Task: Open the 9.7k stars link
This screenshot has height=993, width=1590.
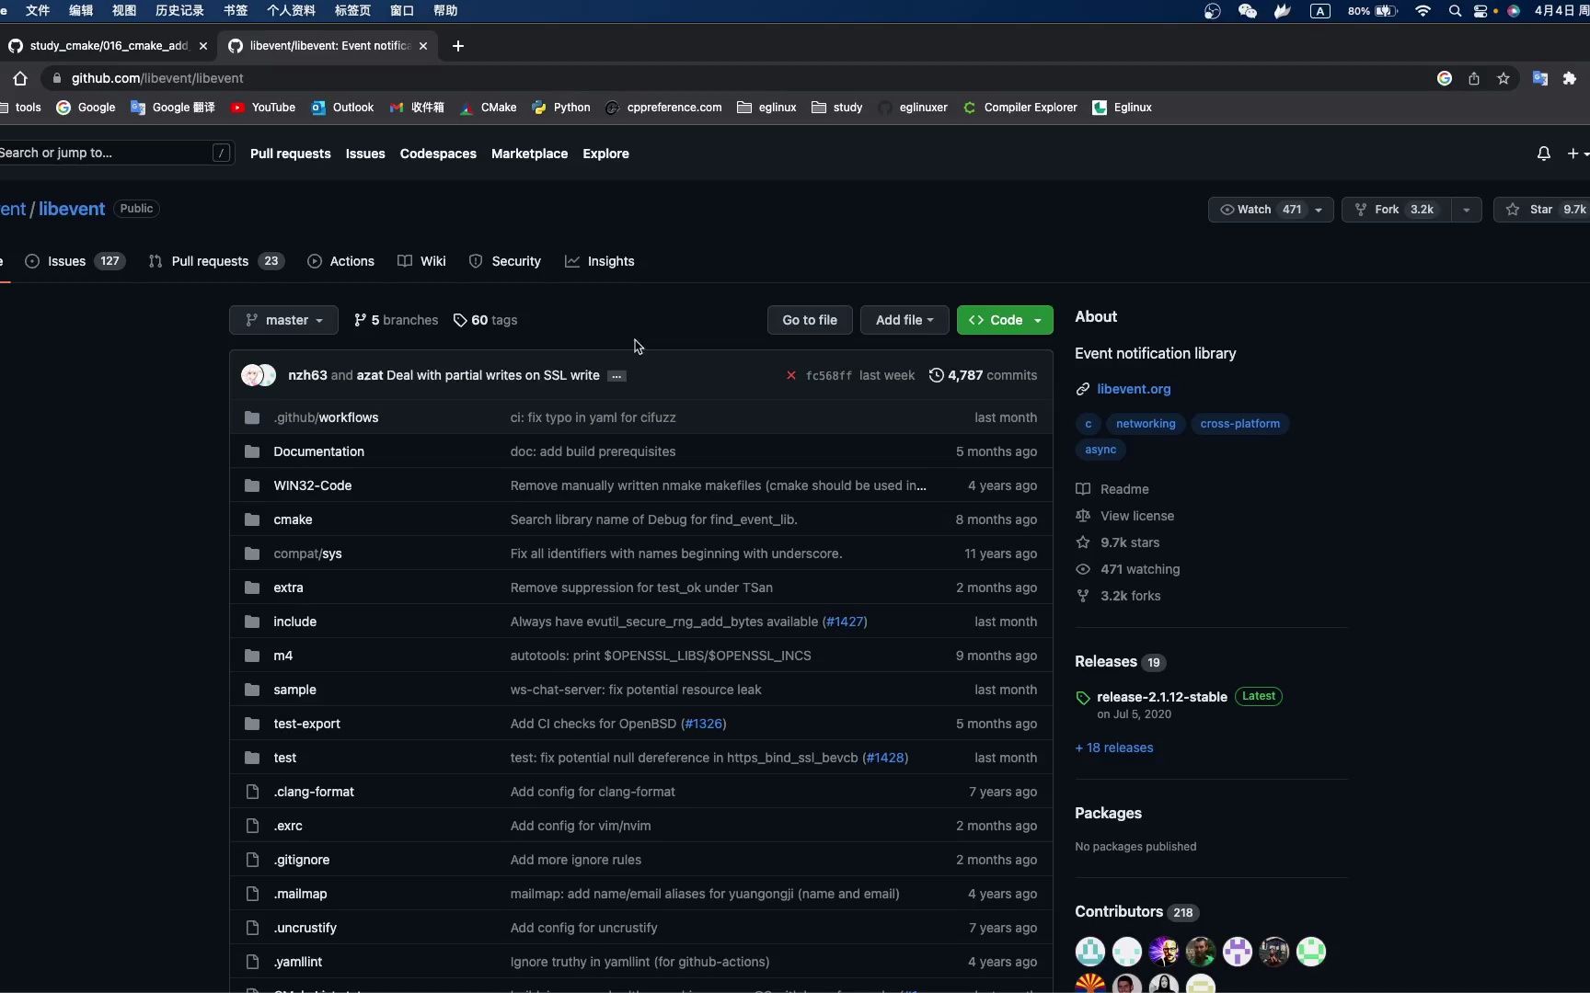Action: point(1117,542)
